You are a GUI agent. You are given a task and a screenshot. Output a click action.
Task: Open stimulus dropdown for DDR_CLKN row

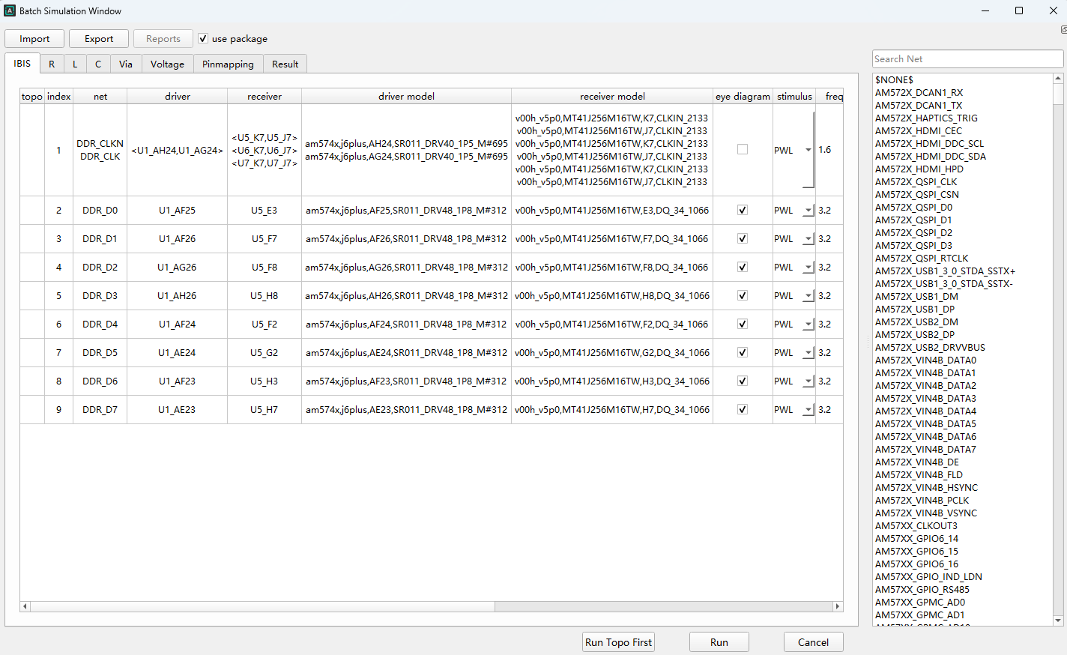pos(808,150)
